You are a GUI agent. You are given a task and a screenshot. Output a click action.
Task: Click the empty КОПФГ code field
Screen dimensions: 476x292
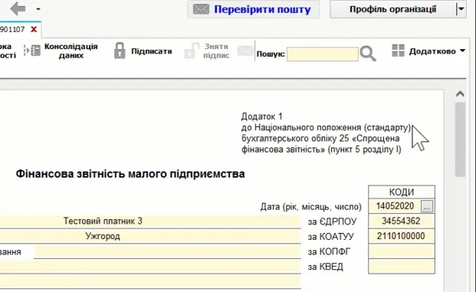pyautogui.click(x=402, y=251)
